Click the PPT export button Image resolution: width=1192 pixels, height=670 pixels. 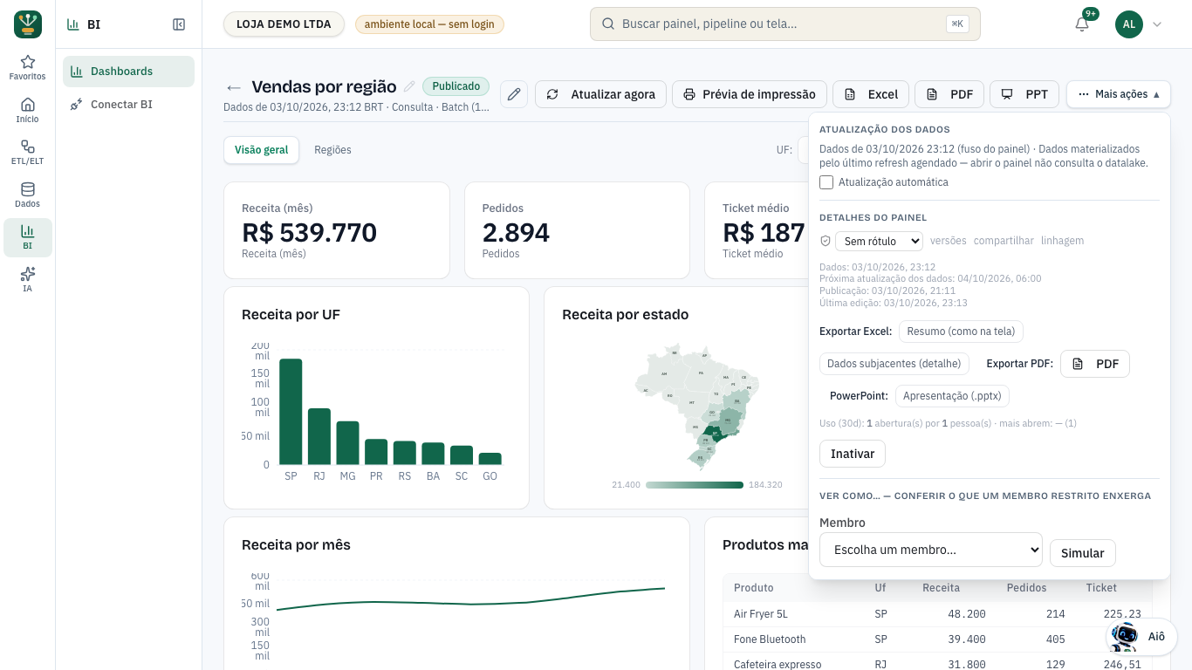[1024, 94]
